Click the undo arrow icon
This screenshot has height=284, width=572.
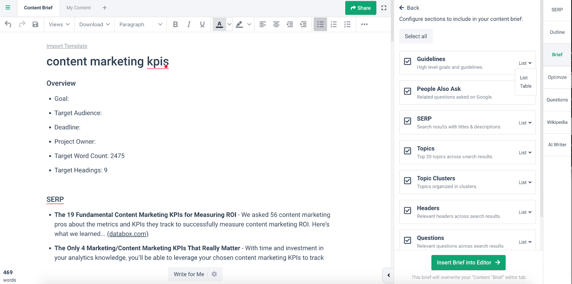(x=8, y=24)
